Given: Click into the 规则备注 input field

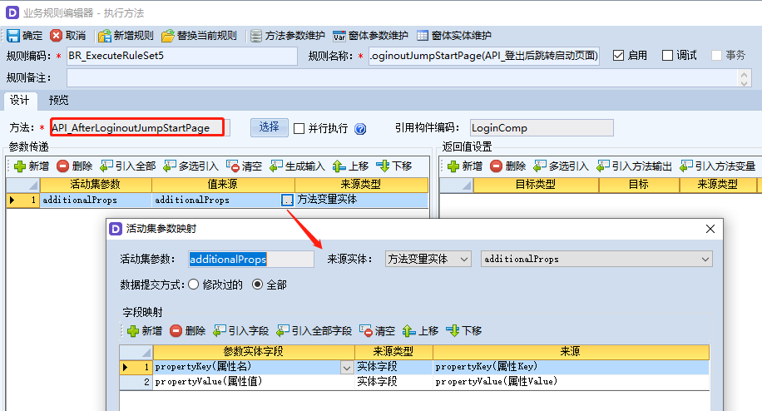Looking at the screenshot, I should click(399, 77).
